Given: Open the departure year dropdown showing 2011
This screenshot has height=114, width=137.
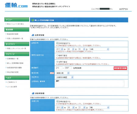Looking at the screenshot, I should pyautogui.click(x=60, y=49).
